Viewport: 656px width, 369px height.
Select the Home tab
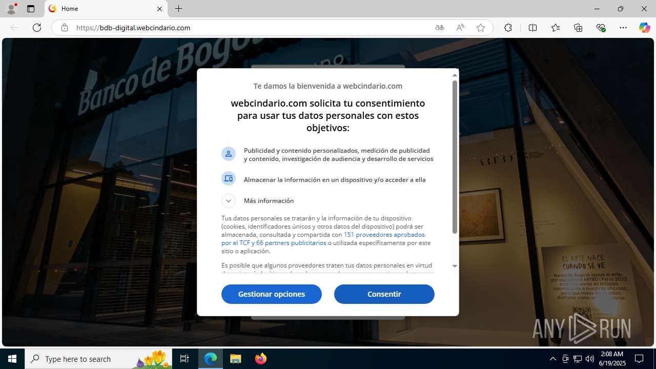click(106, 9)
